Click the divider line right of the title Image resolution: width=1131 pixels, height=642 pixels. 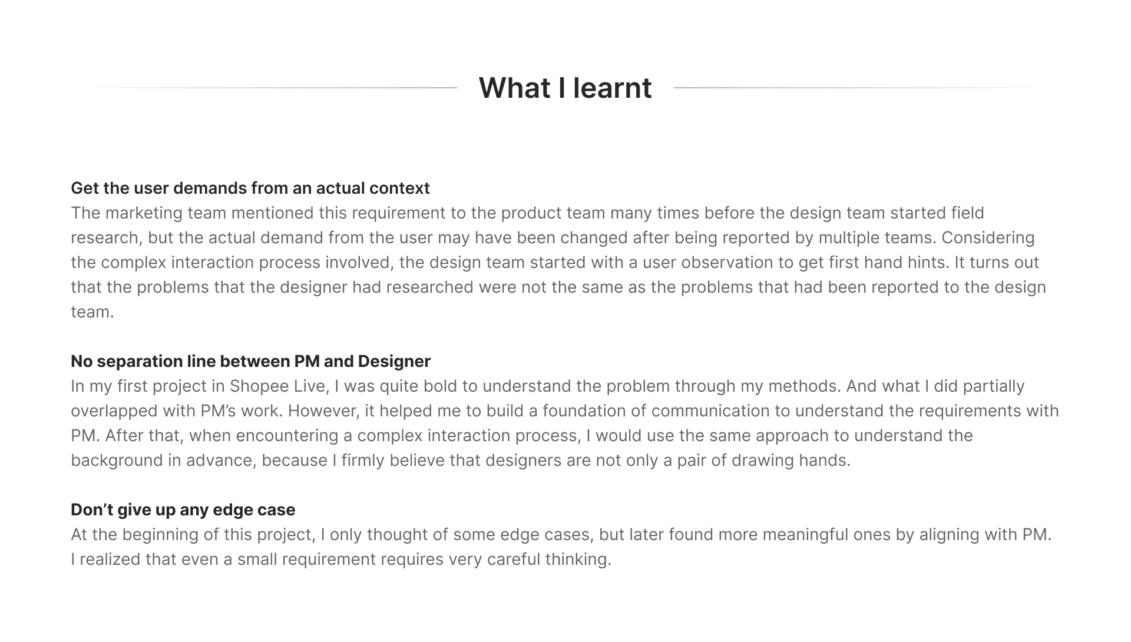point(863,88)
